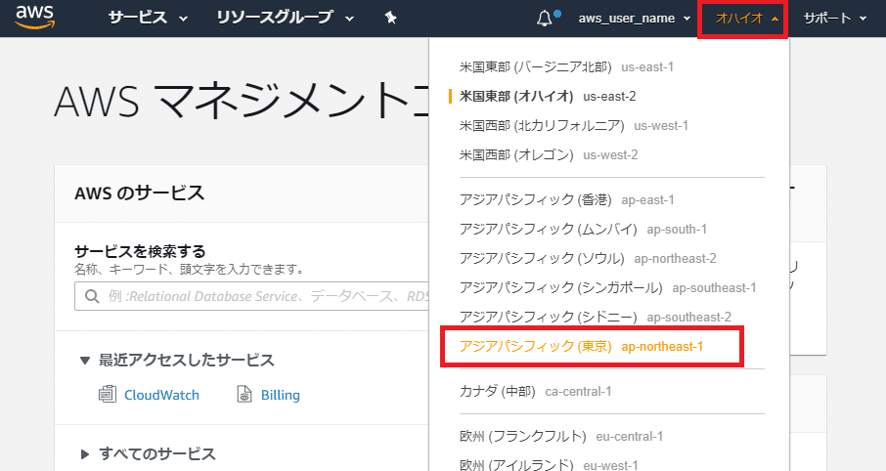Open the サービス dropdown menu
The height and width of the screenshot is (471, 886).
(148, 18)
